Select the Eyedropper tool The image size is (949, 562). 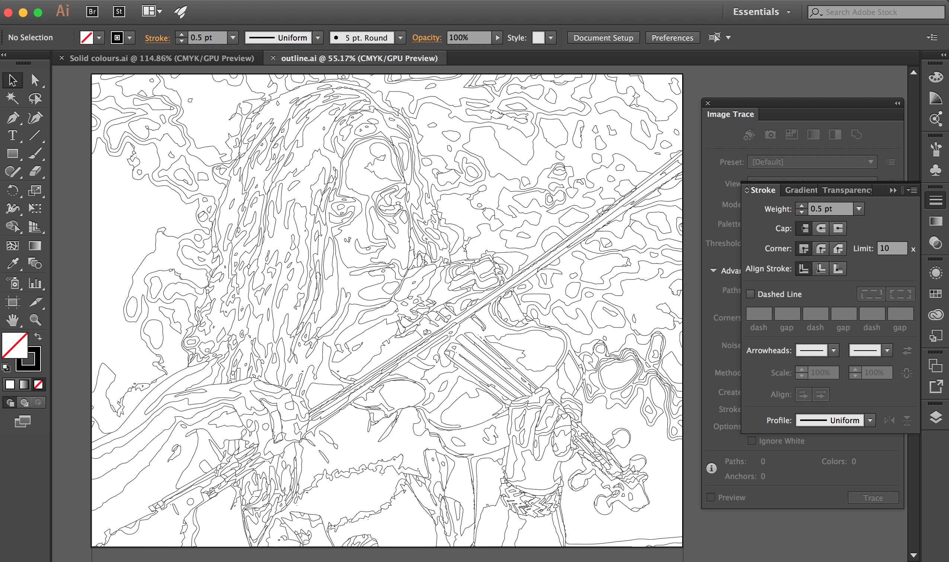click(13, 263)
